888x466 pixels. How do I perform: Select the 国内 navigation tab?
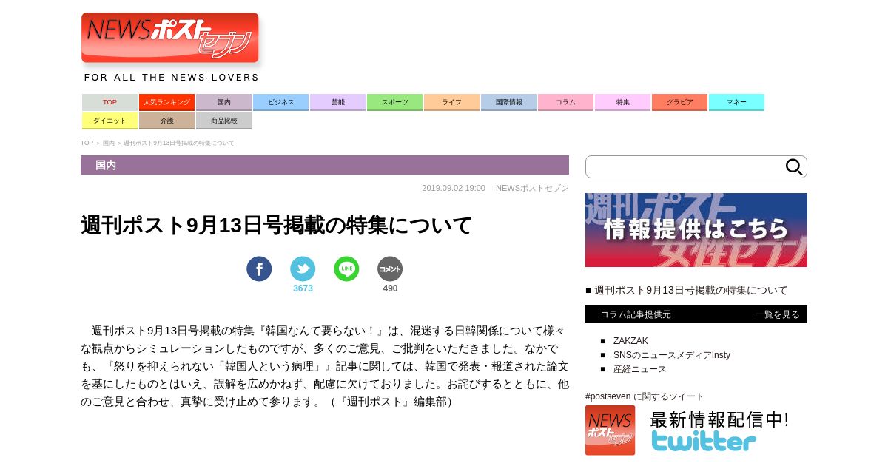[223, 102]
